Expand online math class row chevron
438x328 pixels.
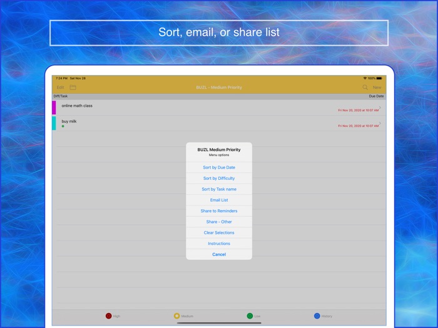click(380, 107)
